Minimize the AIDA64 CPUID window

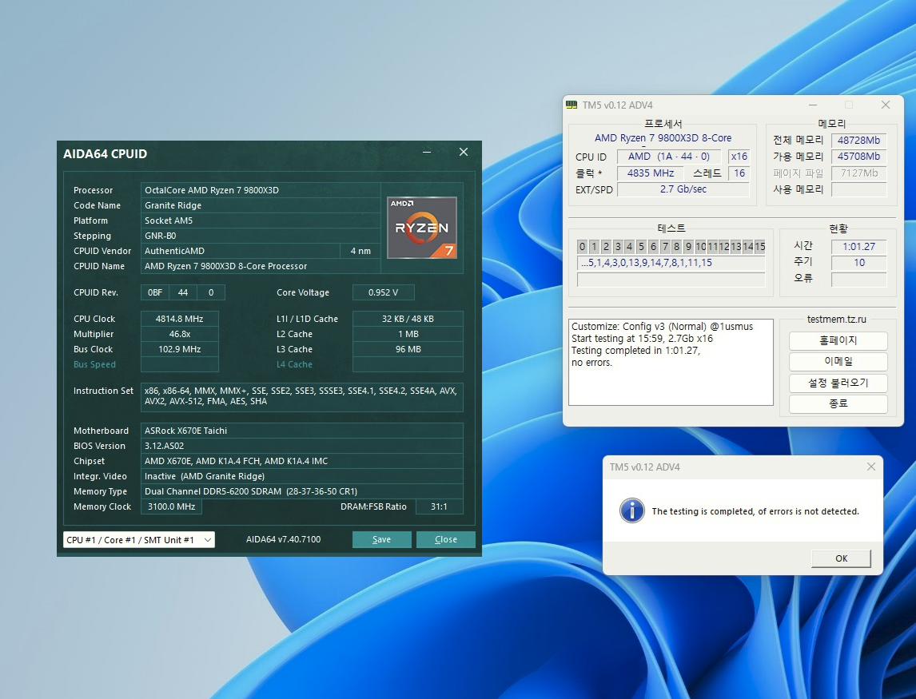pyautogui.click(x=427, y=152)
